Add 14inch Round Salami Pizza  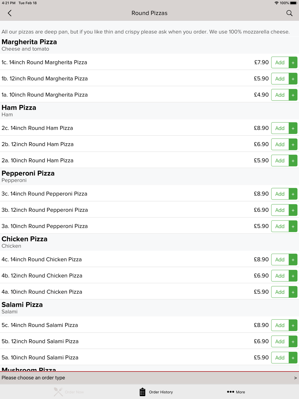point(280,325)
